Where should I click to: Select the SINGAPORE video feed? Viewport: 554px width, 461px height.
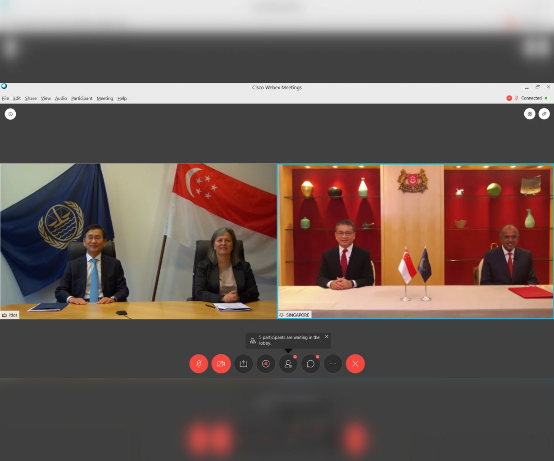click(x=415, y=241)
